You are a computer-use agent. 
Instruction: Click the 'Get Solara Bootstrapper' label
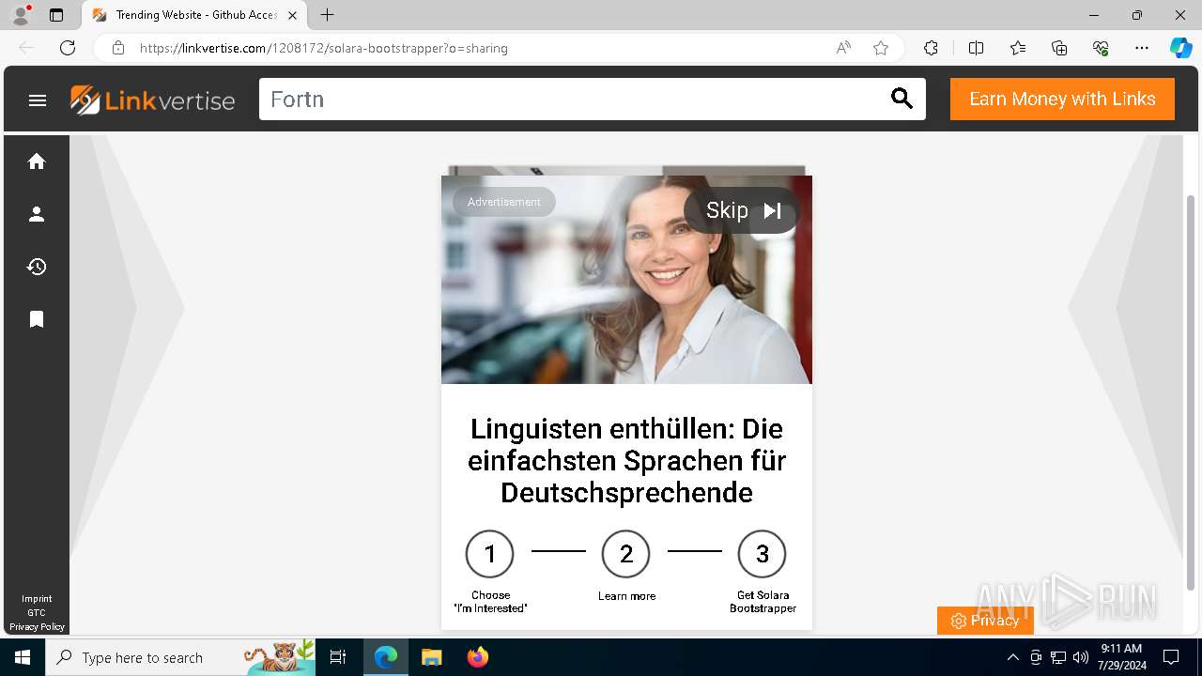(x=763, y=602)
